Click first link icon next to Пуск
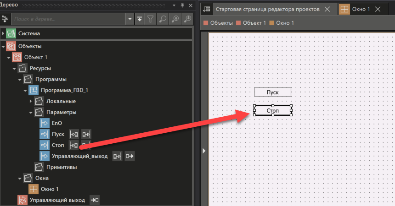The height and width of the screenshot is (206, 395). pos(73,134)
